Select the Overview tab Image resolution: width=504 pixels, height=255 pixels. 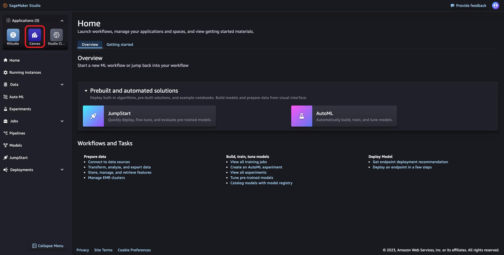(90, 44)
